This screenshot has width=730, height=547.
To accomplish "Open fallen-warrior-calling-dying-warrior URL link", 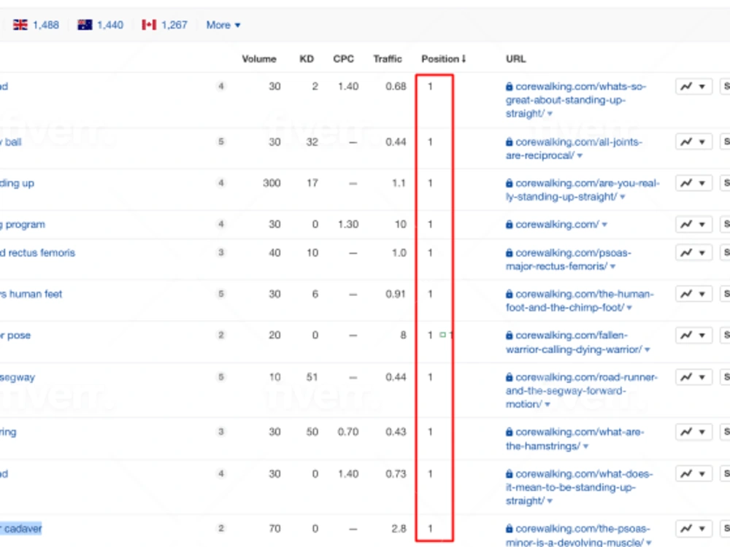I will pyautogui.click(x=574, y=342).
